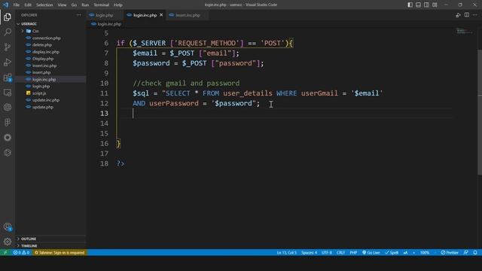This screenshot has width=482, height=271.
Task: Toggle Spell checker in status bar
Action: 392,253
